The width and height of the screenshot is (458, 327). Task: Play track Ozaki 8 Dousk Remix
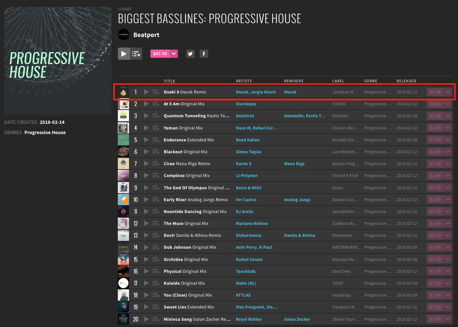click(146, 92)
